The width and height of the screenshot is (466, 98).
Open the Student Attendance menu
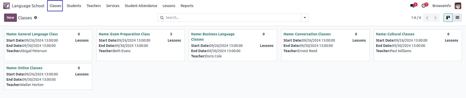[141, 6]
